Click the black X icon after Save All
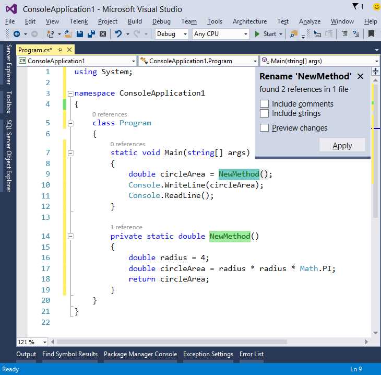The width and height of the screenshot is (381, 375). (x=103, y=34)
